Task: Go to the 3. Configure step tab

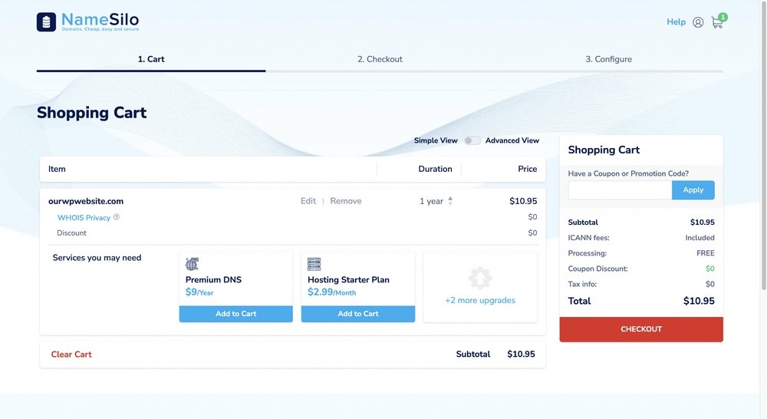Action: tap(608, 59)
